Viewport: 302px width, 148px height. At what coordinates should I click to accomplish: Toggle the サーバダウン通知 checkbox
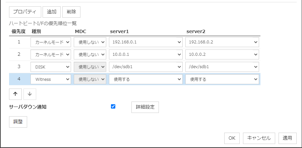point(113,107)
